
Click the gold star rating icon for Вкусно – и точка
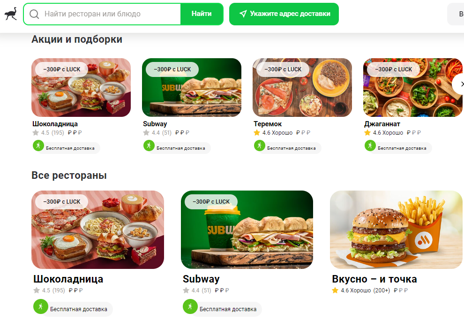click(335, 290)
